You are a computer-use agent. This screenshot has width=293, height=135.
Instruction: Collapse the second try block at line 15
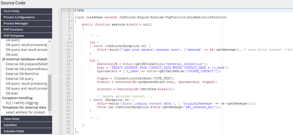click(x=72, y=60)
